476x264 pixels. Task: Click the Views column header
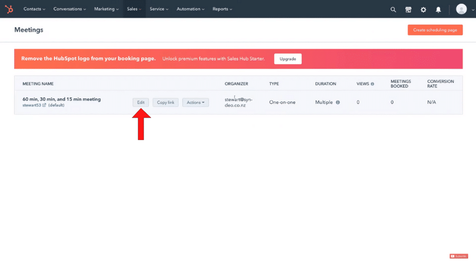363,84
